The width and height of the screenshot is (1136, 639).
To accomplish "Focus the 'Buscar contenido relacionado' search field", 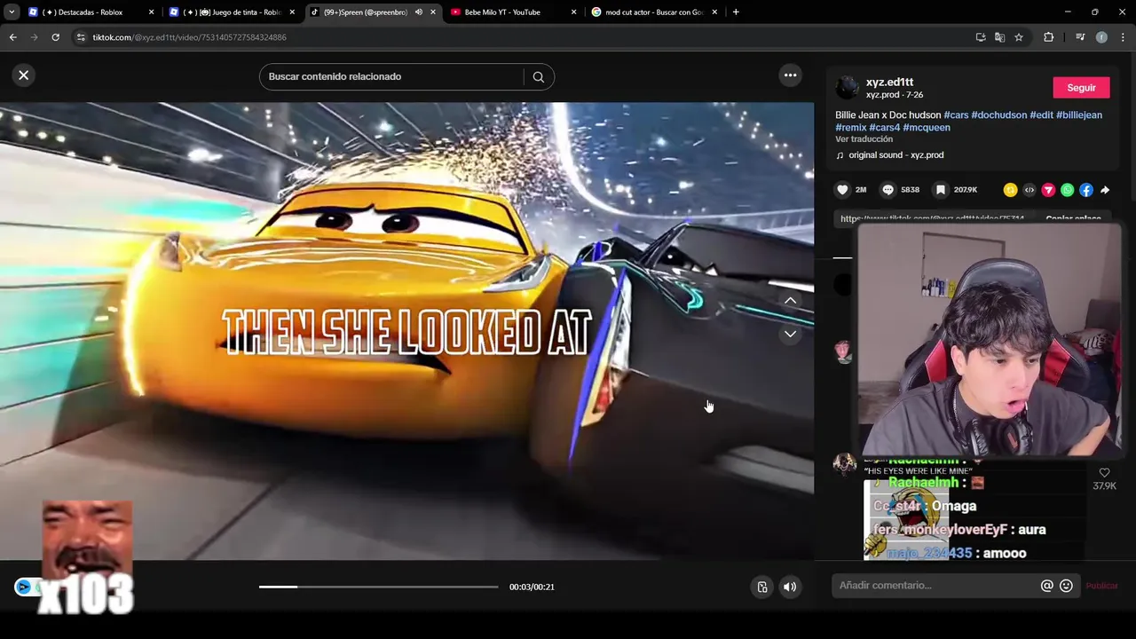I will (x=390, y=76).
